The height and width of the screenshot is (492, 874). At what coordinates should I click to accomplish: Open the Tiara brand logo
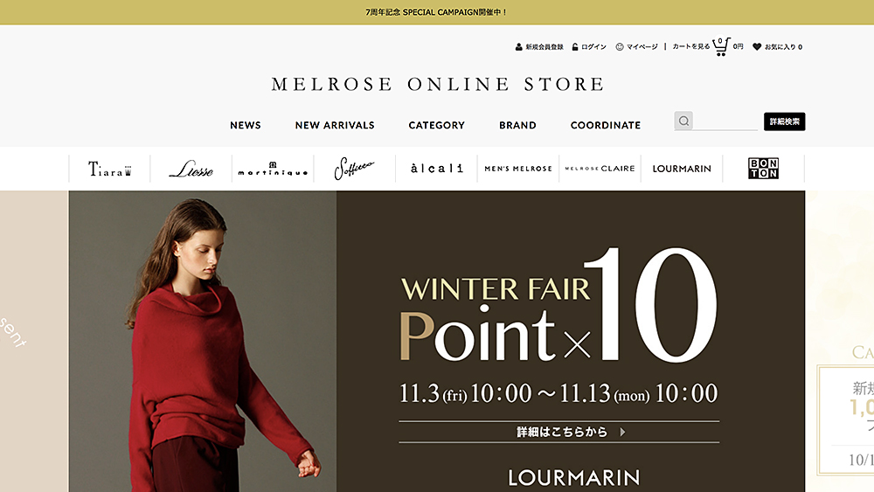[110, 169]
